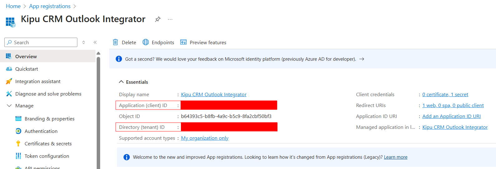496x169 pixels.
Task: Open Certificates & secrets
Action: click(48, 144)
